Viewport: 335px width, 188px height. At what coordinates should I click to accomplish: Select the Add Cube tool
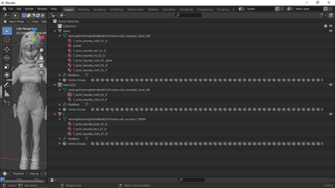point(7,104)
